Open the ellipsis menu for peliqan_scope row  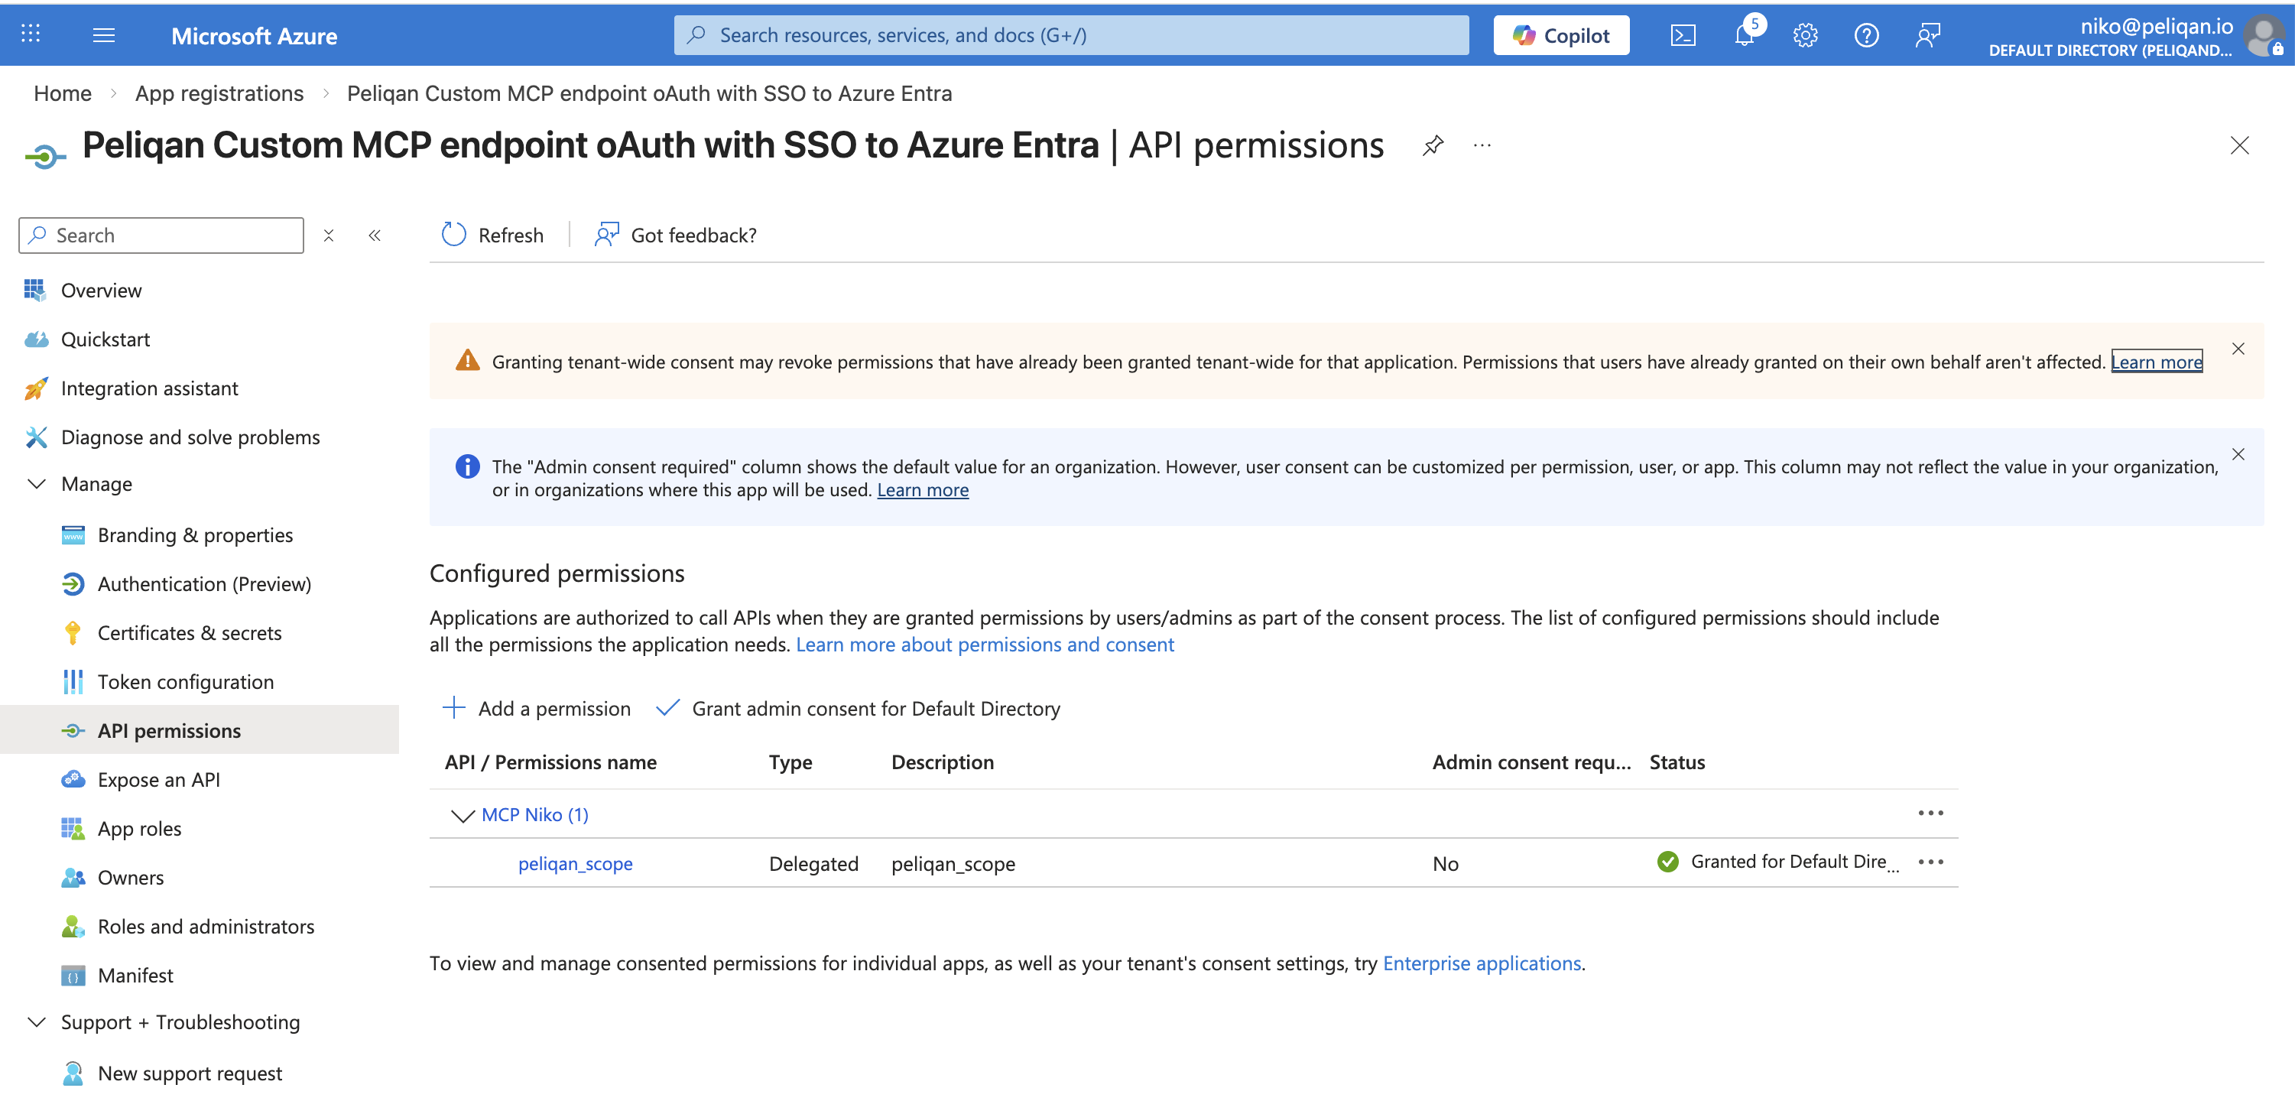coord(1930,862)
